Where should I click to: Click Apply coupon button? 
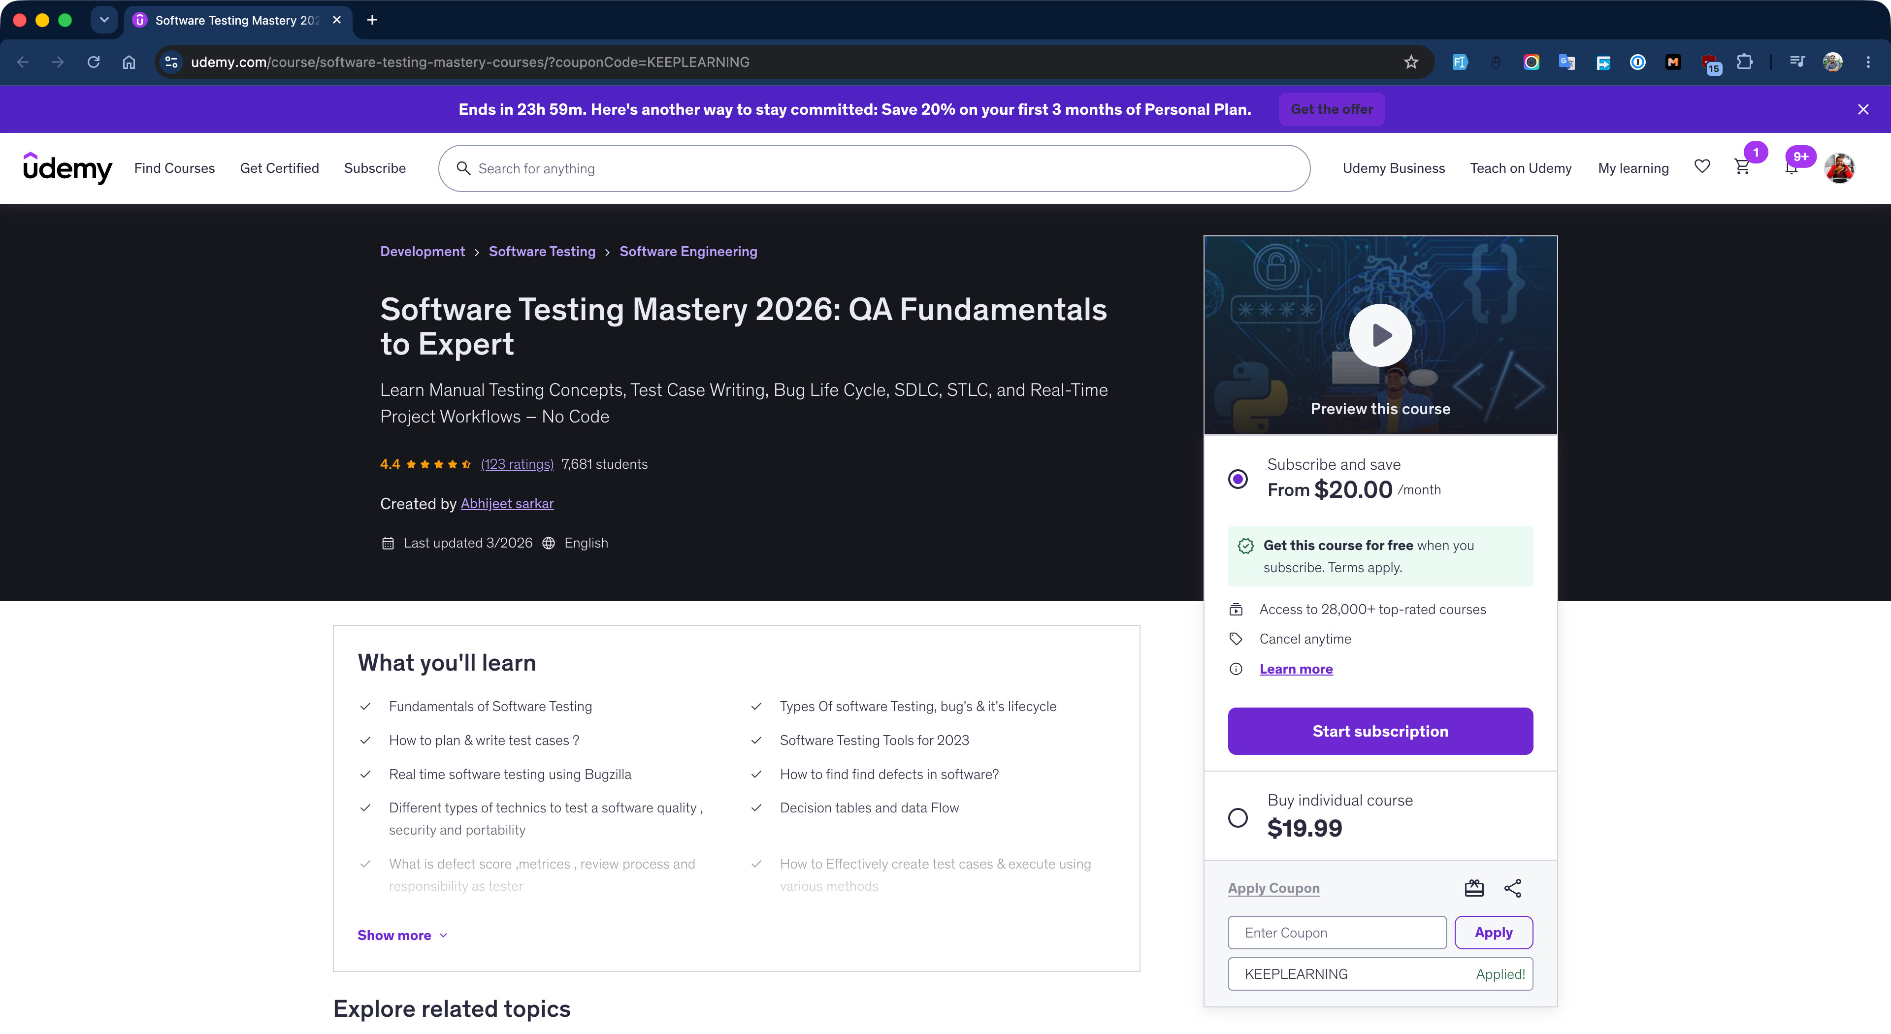click(x=1494, y=932)
